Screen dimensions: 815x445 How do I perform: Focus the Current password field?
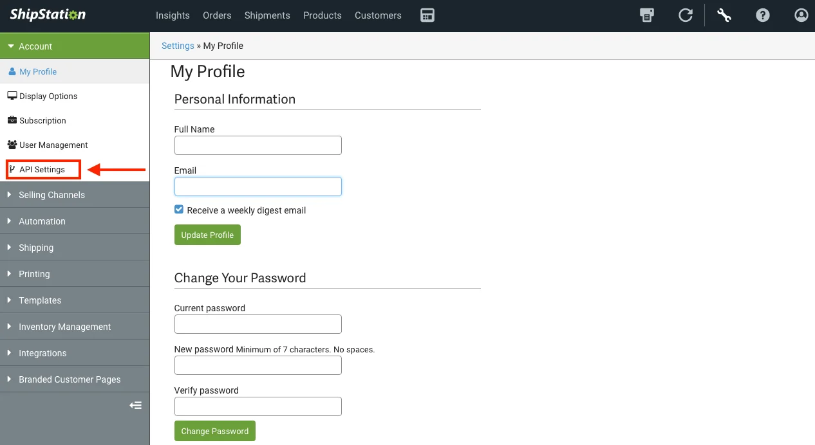point(258,324)
